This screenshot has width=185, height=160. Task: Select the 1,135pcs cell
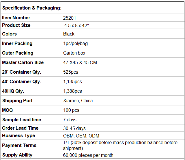123,81
